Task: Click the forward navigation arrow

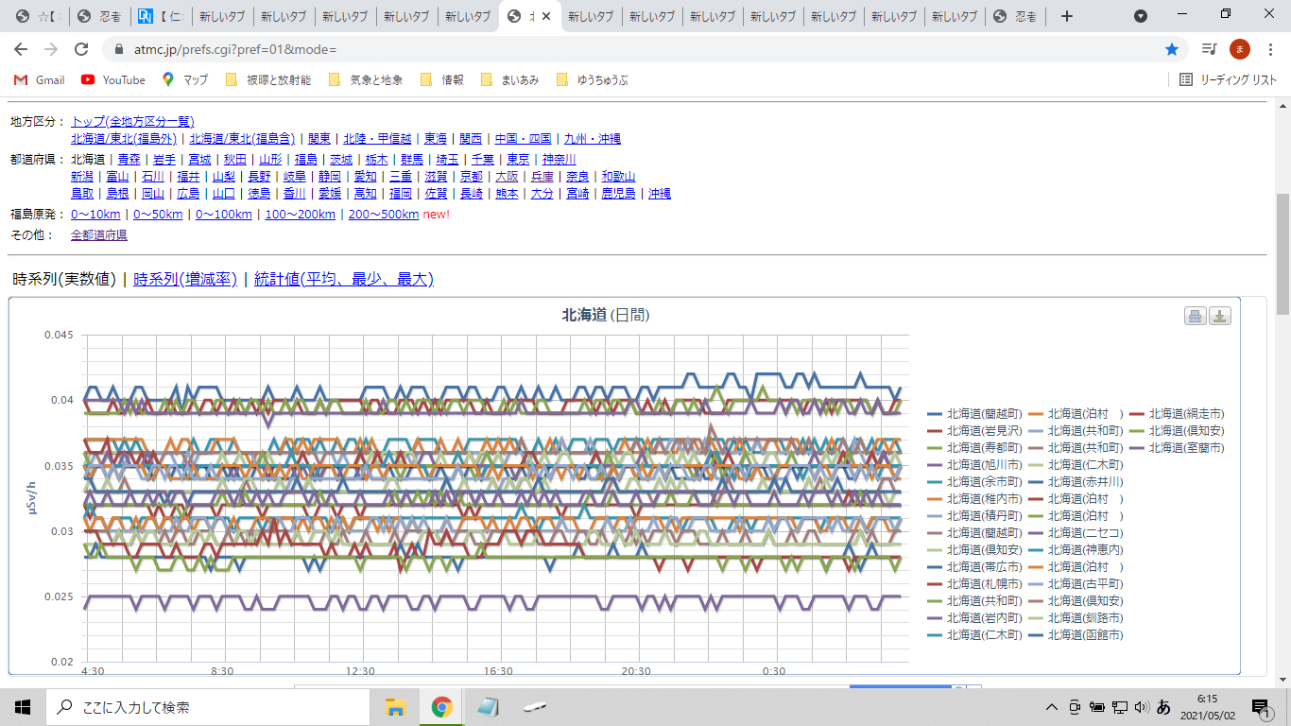Action: coord(51,49)
